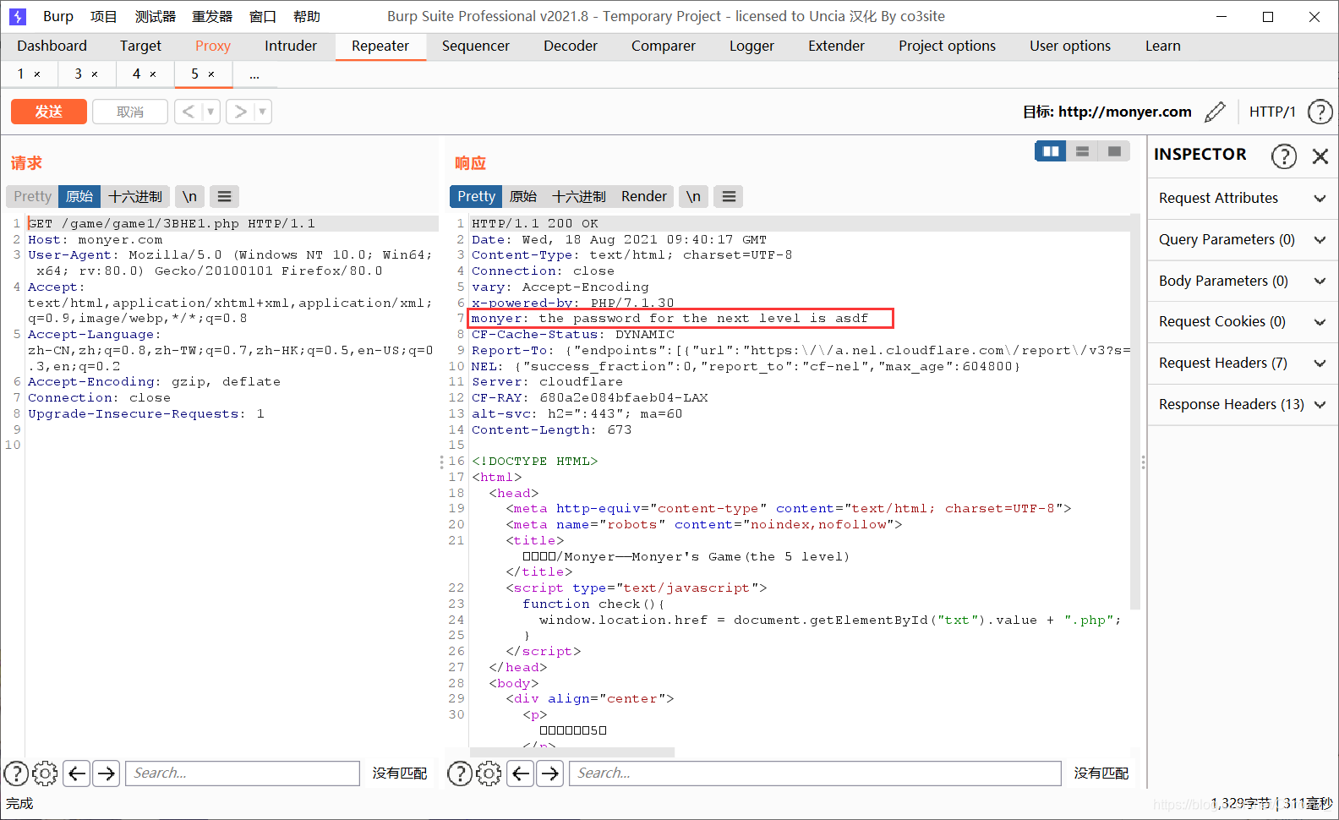Switch to the Logger tab
Viewport: 1339px width, 820px height.
point(751,46)
